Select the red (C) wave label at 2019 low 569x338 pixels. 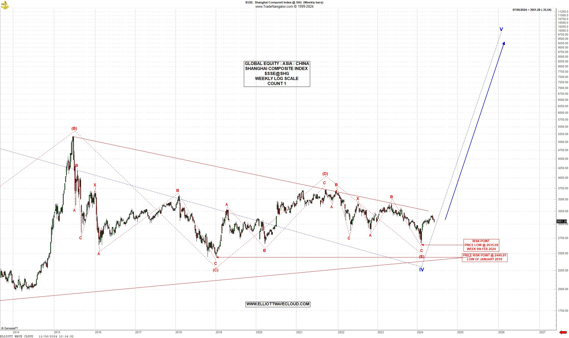point(215,270)
